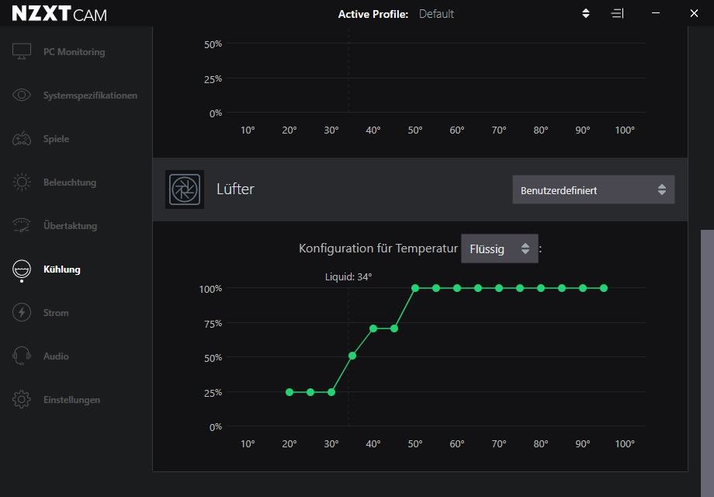Click the Beleuchtung sun icon
Viewport: 714px width, 497px height.
22,182
